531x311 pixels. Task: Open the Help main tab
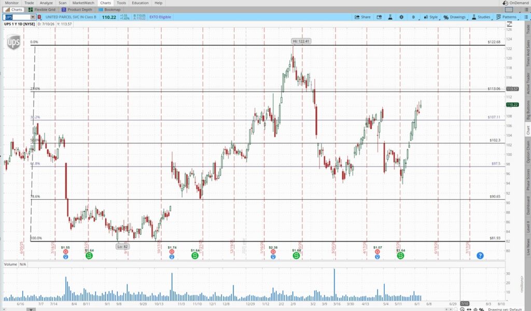159,3
